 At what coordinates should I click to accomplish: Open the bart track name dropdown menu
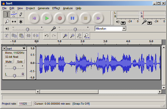click(24, 49)
